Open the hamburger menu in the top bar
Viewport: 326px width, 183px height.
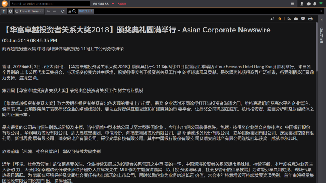pyautogui.click(x=292, y=4)
